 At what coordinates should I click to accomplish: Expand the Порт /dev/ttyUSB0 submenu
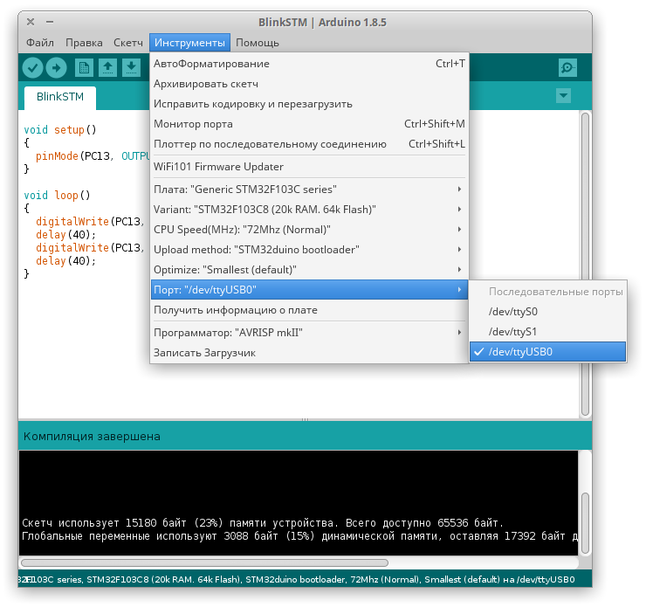coord(309,290)
